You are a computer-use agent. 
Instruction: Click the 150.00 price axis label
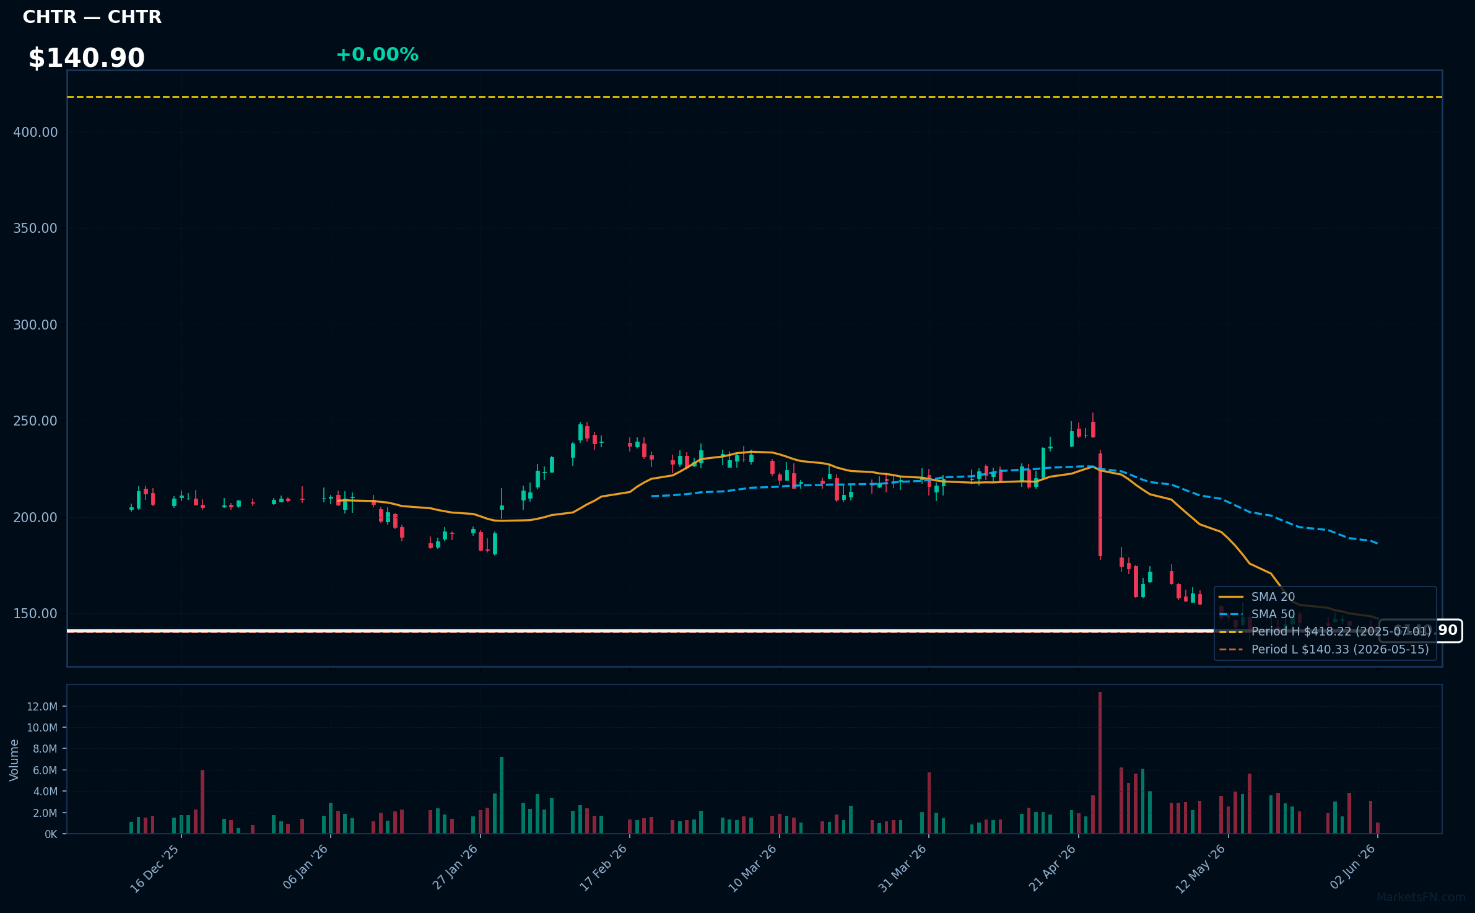35,613
